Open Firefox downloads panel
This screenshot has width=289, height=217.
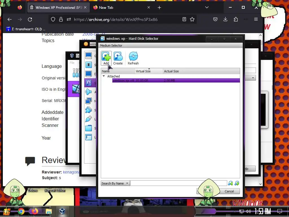(x=225, y=19)
